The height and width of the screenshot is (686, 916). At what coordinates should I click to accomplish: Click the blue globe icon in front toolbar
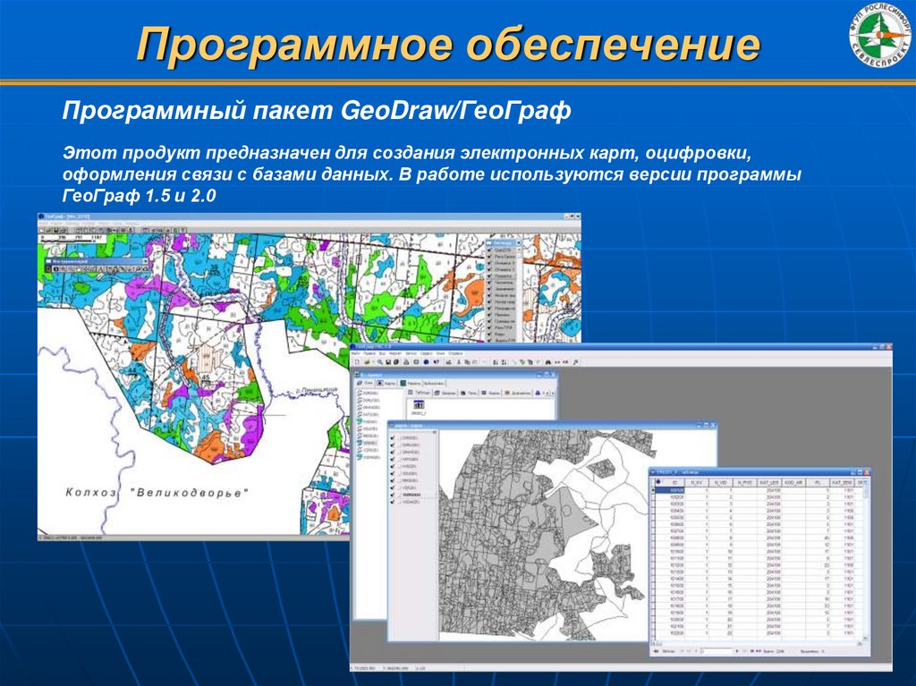pyautogui.click(x=426, y=362)
